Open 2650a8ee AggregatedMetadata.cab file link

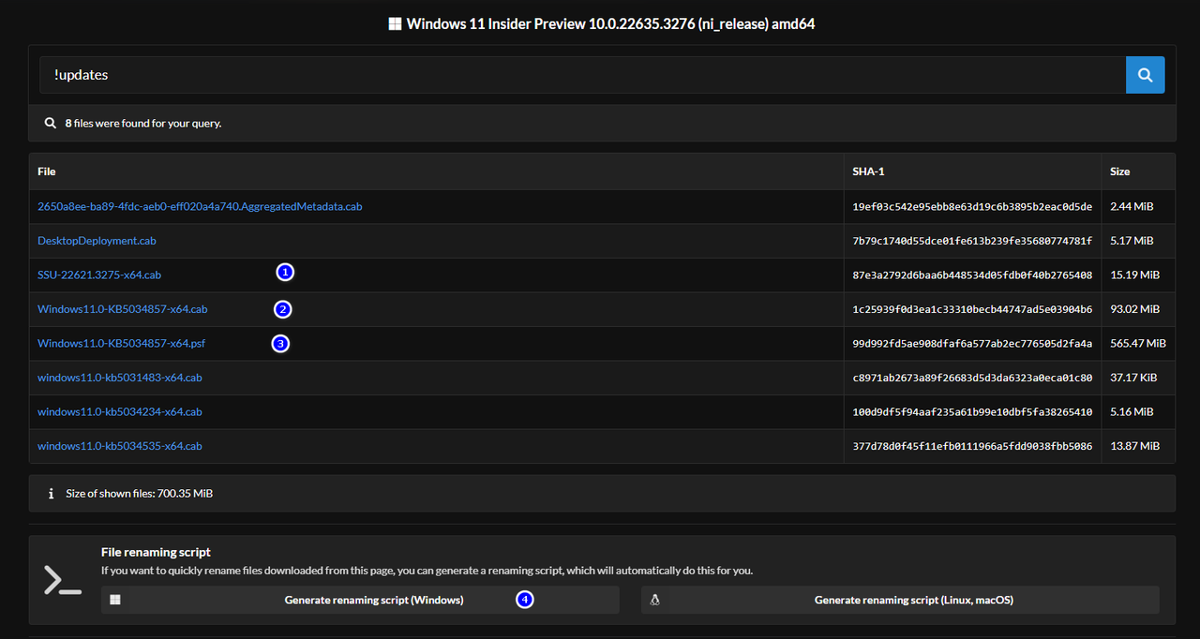coord(200,206)
